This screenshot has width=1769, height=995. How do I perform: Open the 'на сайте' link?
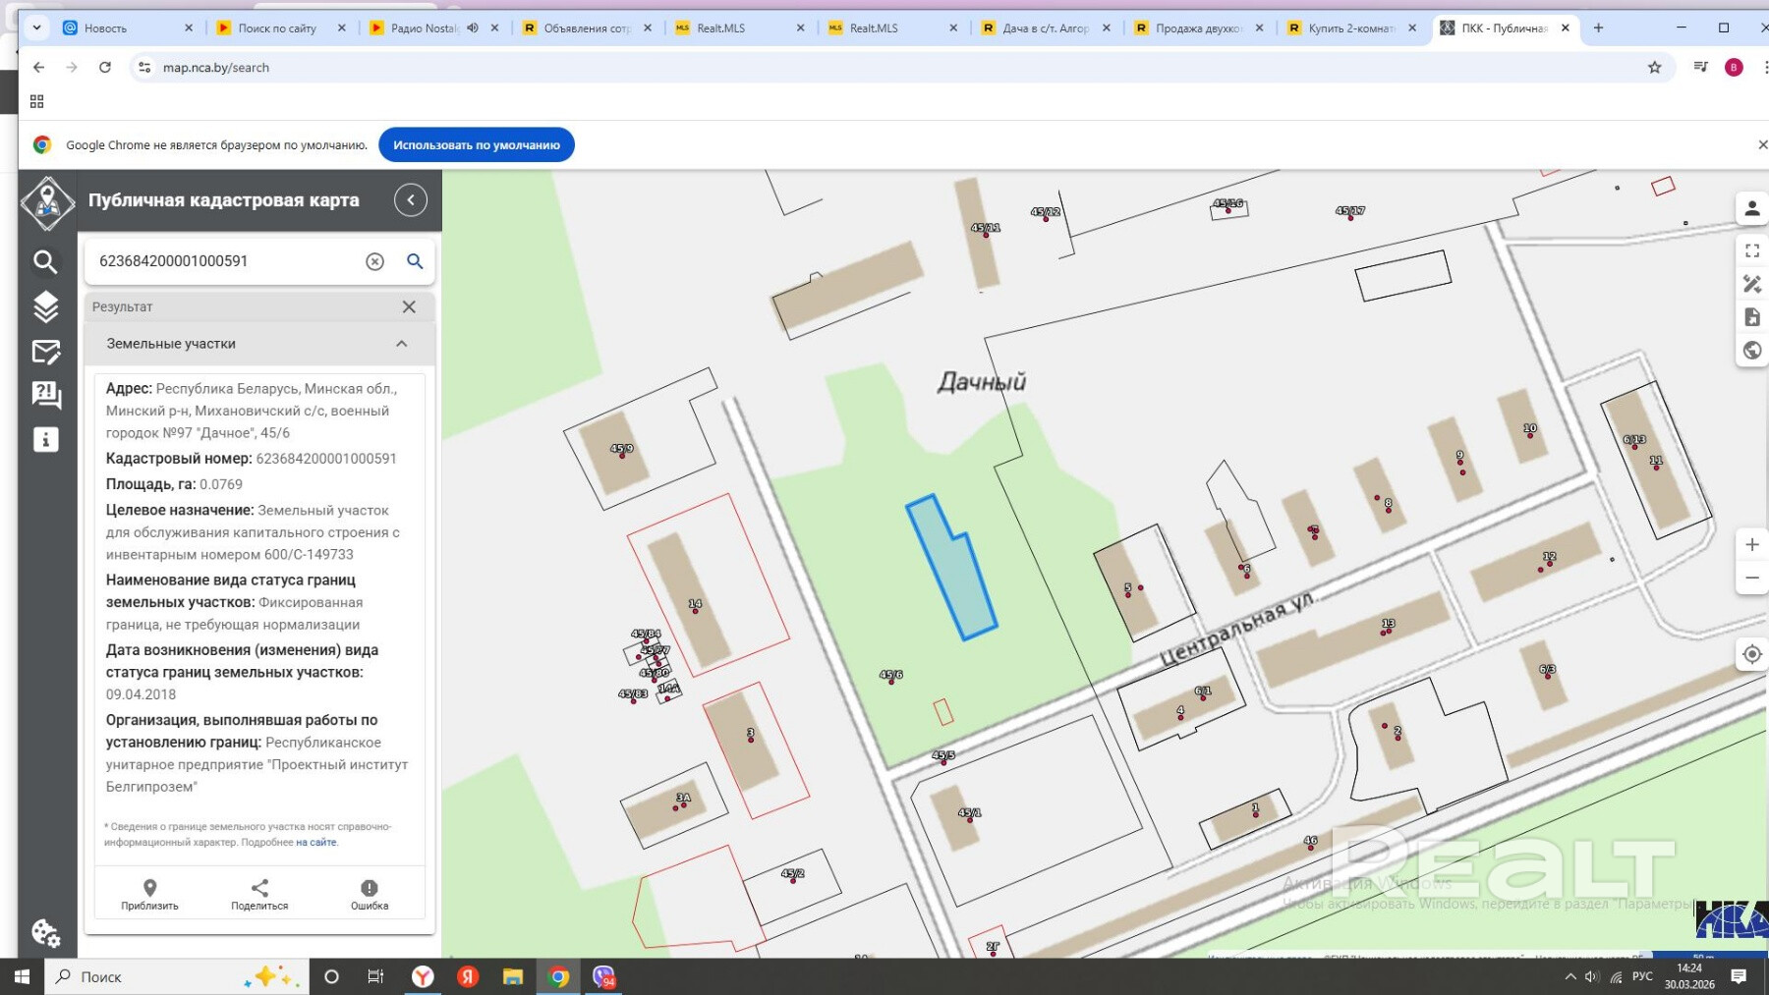(x=316, y=843)
